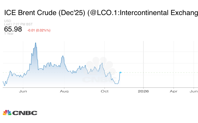Select the rightmost Jun axis label
This screenshot has height=123, width=198.
(x=194, y=91)
